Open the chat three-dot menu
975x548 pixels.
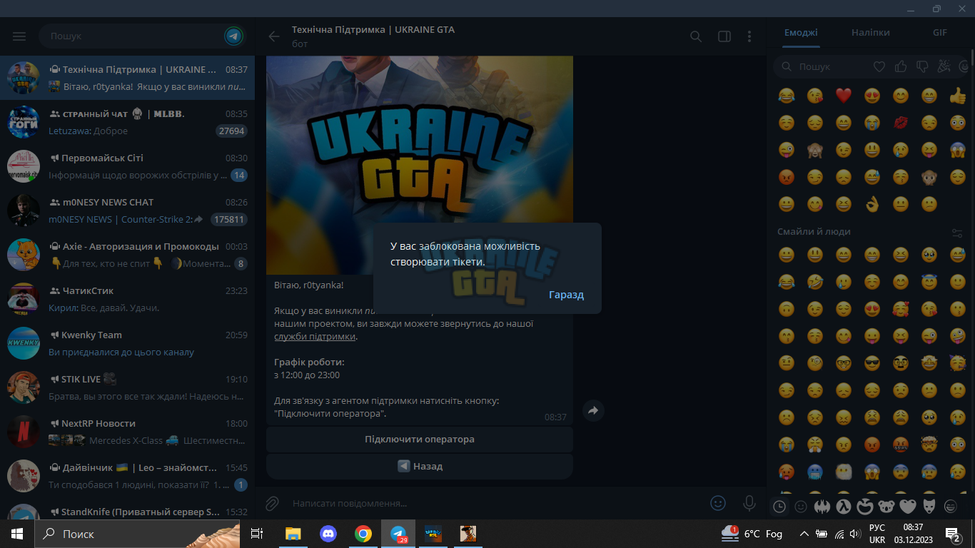tap(749, 36)
